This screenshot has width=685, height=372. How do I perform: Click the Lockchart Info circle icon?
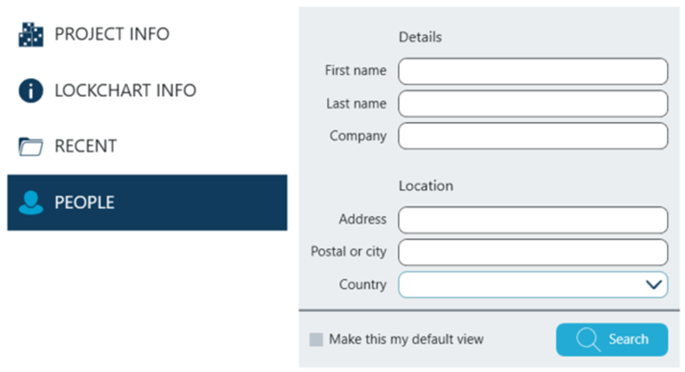[31, 91]
